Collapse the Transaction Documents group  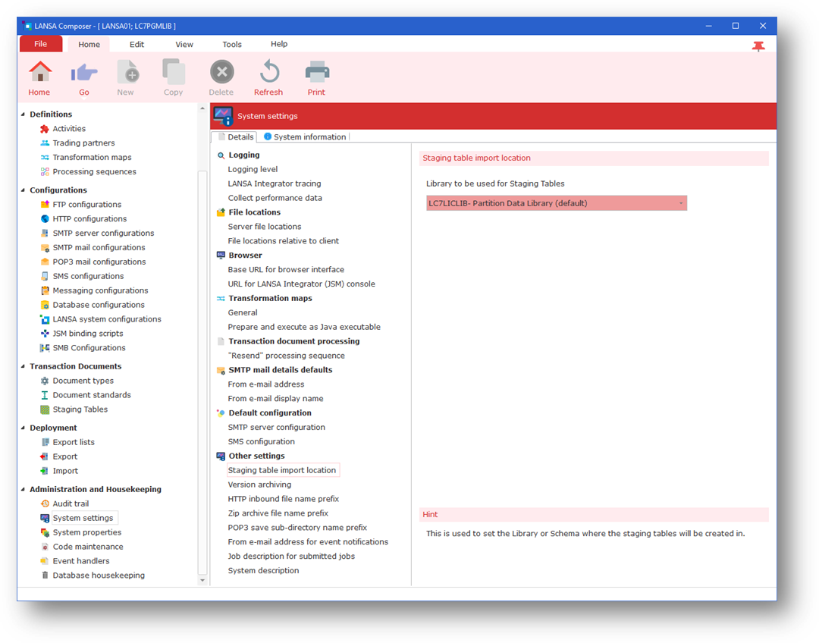(23, 366)
